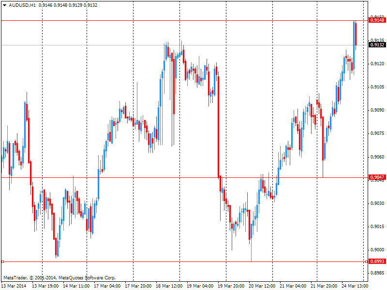Click the 0.9000 price scale value
This screenshot has width=387, height=290.
tap(378, 250)
